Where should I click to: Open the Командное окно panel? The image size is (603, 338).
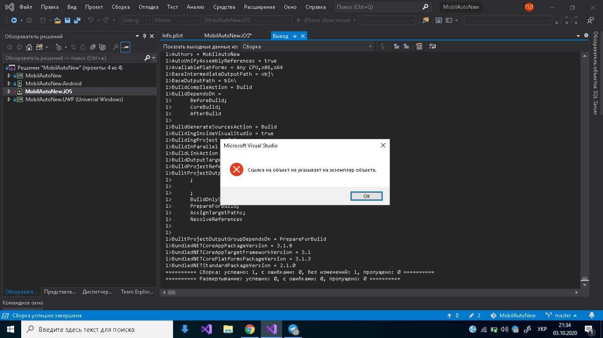point(23,303)
